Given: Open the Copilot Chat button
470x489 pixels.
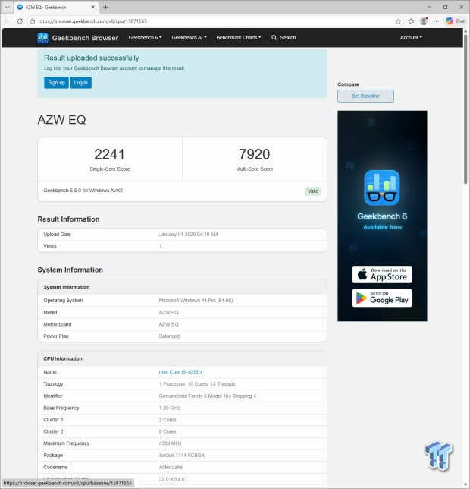Looking at the screenshot, I should point(455,21).
